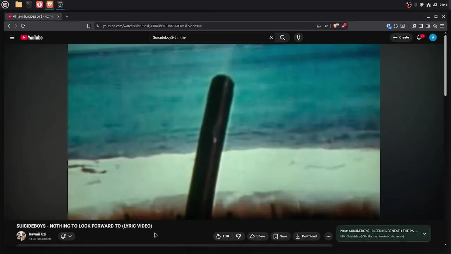Open the file manager from the panel
The height and width of the screenshot is (254, 451).
[19, 5]
